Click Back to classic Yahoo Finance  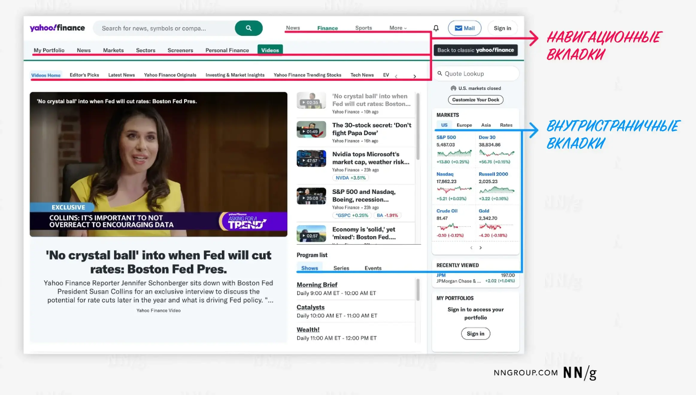(475, 50)
